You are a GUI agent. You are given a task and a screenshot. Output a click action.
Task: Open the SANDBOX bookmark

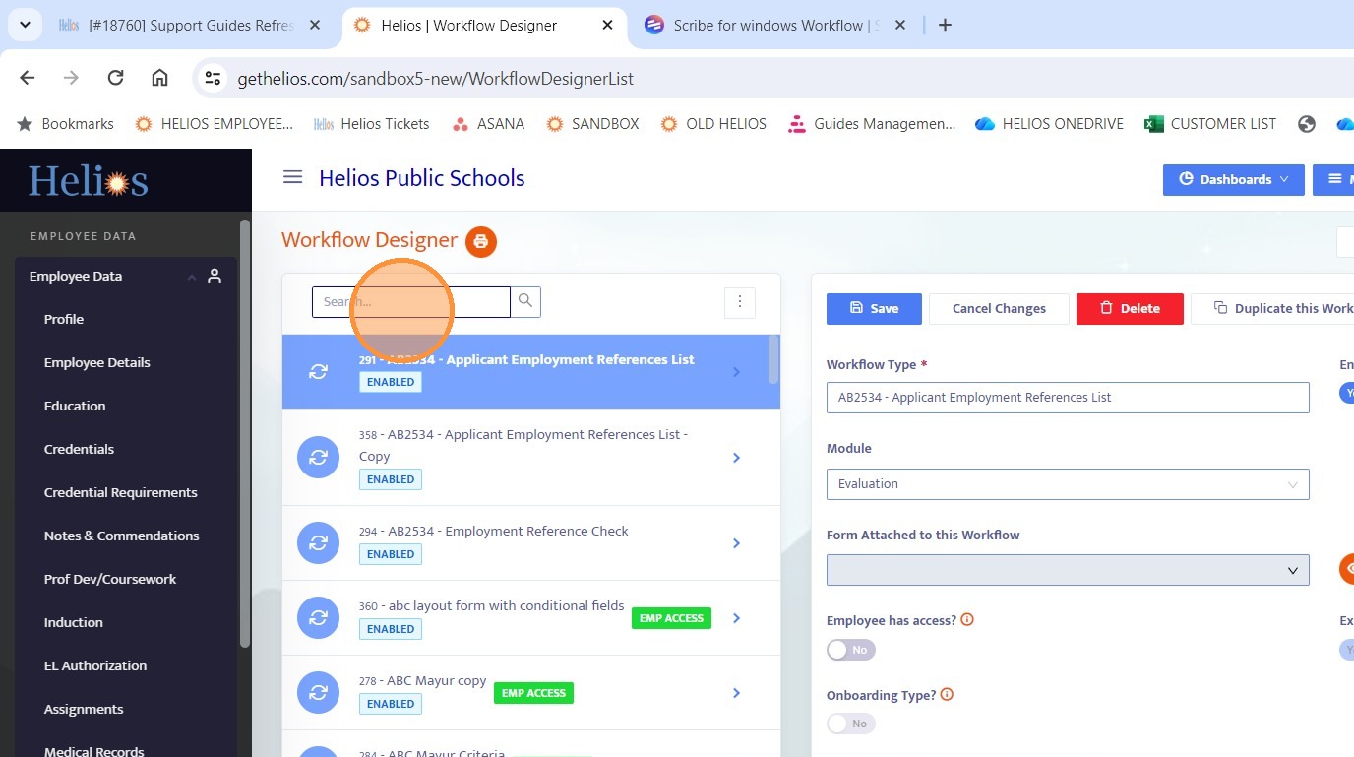coord(593,124)
